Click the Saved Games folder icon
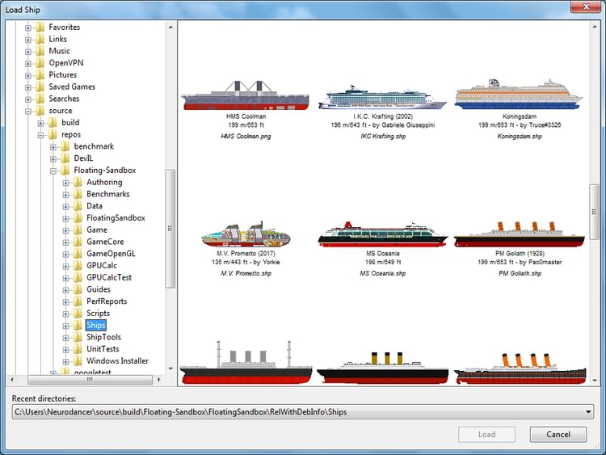The image size is (606, 455). (40, 87)
